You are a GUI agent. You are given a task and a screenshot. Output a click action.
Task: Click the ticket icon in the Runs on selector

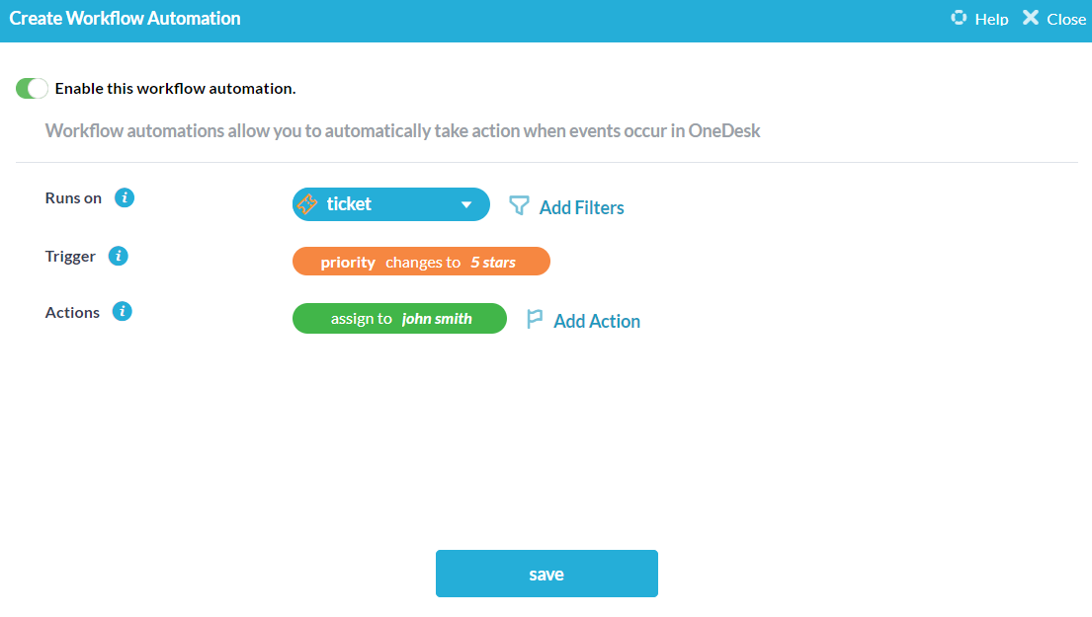tap(307, 204)
